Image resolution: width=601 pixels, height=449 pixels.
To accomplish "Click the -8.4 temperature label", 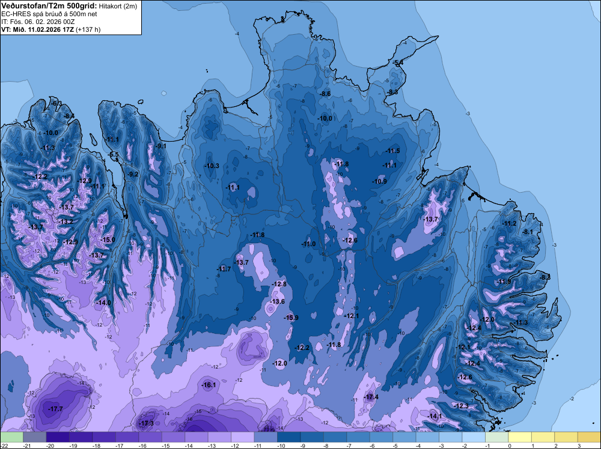I will [x=69, y=116].
